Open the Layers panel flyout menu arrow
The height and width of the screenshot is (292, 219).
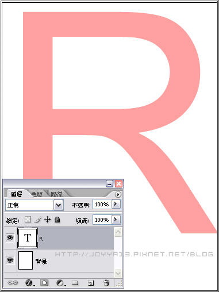pos(118,194)
